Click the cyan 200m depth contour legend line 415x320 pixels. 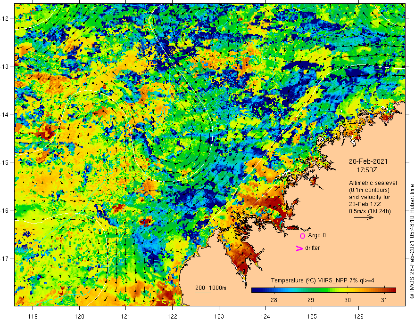pyautogui.click(x=203, y=293)
